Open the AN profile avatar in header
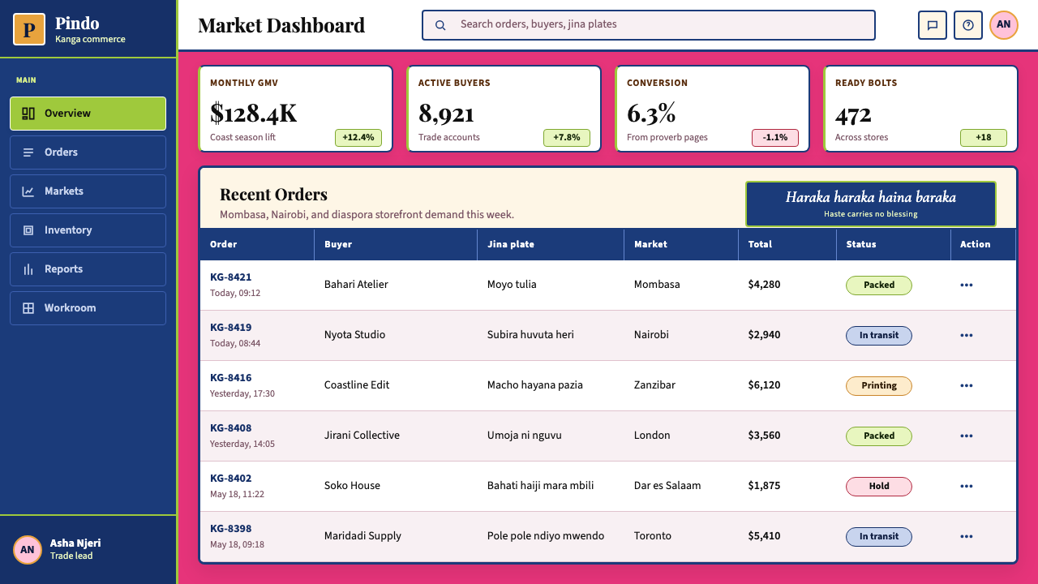Viewport: 1038px width, 584px height. pyautogui.click(x=1004, y=25)
